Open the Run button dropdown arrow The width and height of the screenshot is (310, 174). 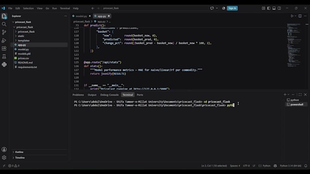point(295,16)
